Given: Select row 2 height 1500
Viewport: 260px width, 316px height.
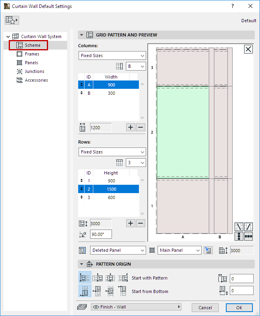Looking at the screenshot, I should [x=108, y=189].
